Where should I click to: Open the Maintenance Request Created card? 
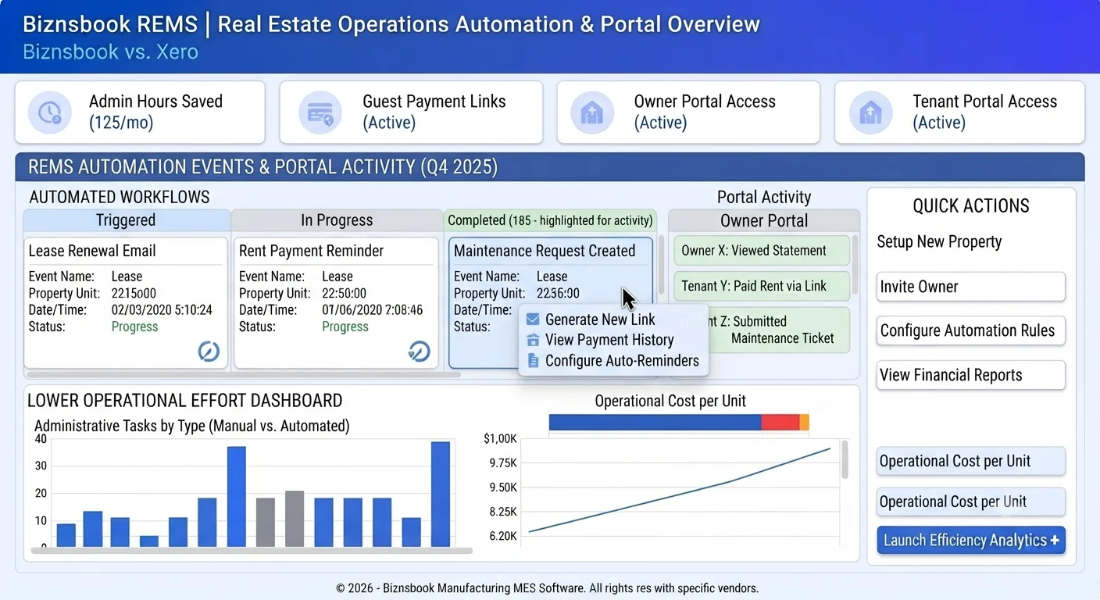coord(550,303)
